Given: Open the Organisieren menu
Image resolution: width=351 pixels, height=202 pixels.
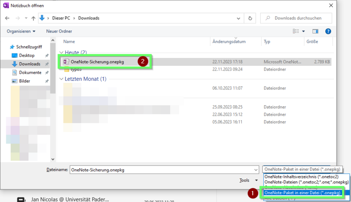Looking at the screenshot, I should 21,31.
